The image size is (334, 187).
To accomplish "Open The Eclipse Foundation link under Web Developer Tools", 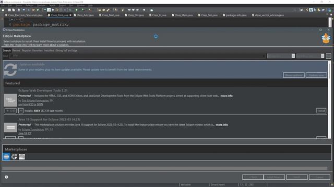I will 35,100.
